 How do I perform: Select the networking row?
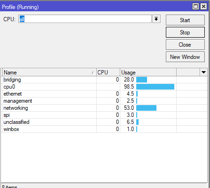click(x=104, y=108)
